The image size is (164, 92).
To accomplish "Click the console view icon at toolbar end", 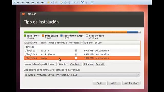I will click(92, 2).
